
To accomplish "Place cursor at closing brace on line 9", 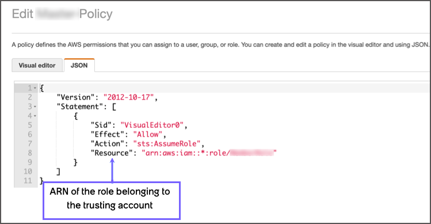I will (x=75, y=162).
